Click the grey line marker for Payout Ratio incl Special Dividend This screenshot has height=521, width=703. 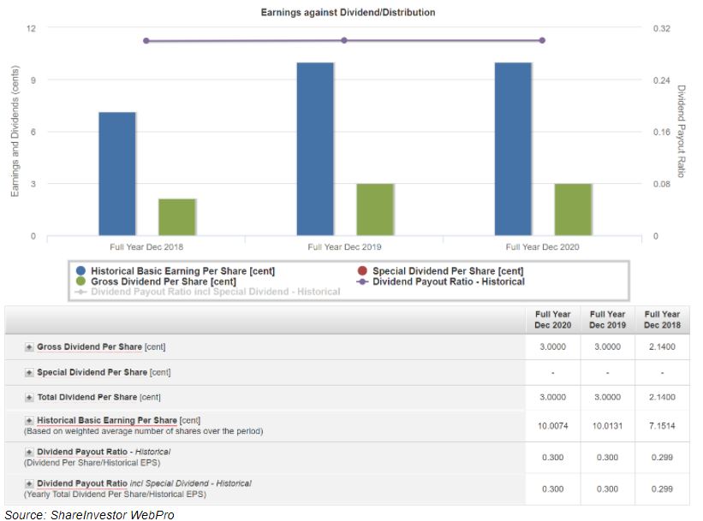[81, 292]
